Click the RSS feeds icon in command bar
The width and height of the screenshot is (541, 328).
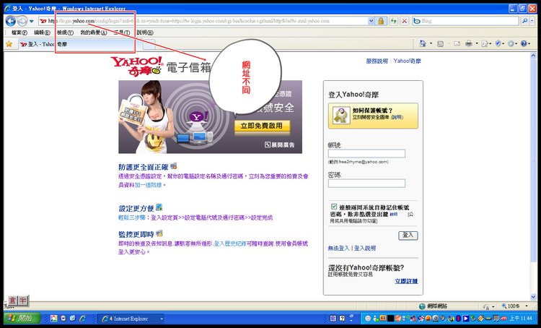tap(440, 43)
